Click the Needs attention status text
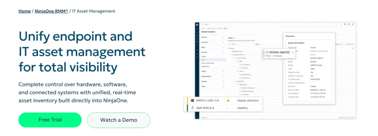This screenshot has height=136, width=378. click(x=248, y=101)
